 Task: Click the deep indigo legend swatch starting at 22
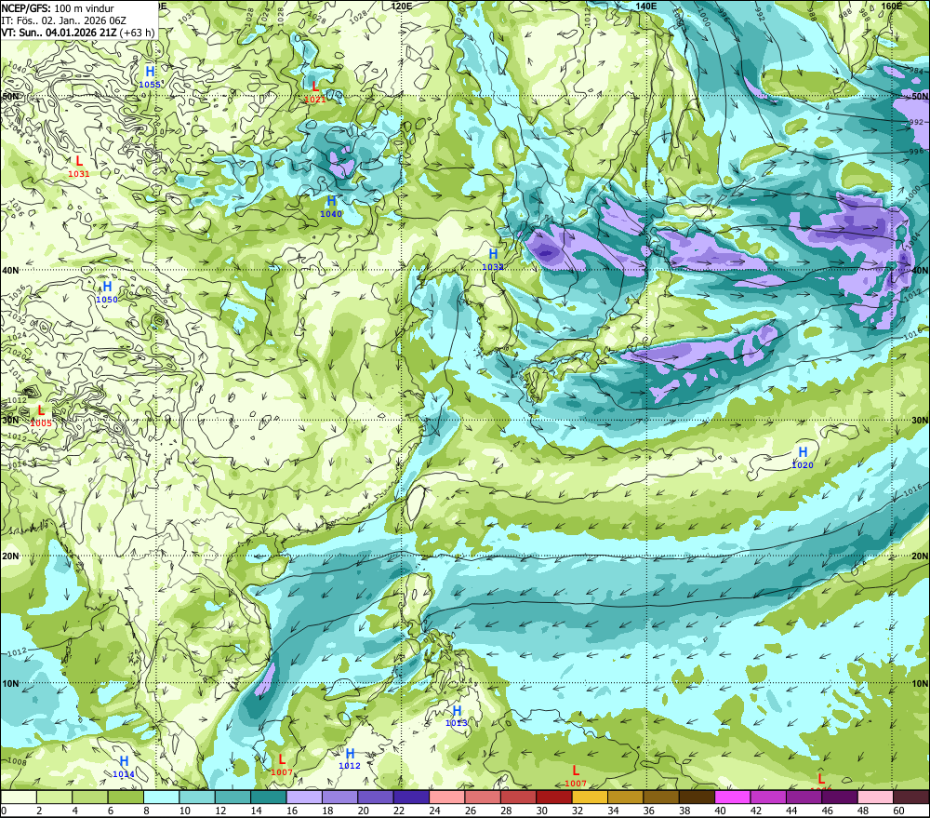(x=411, y=797)
